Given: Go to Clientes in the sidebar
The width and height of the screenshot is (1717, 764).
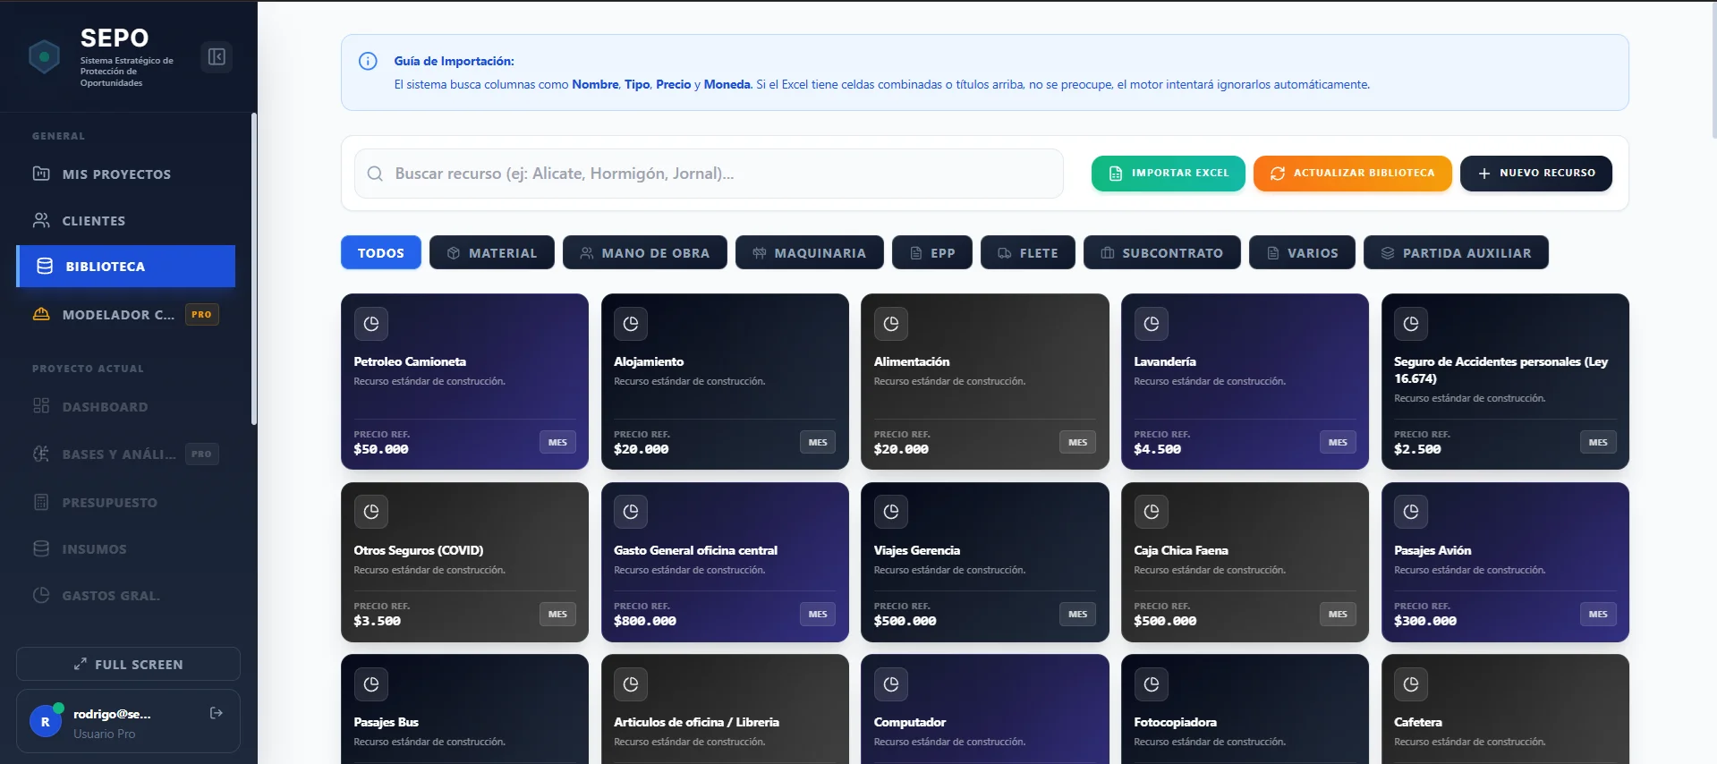Looking at the screenshot, I should coord(94,221).
